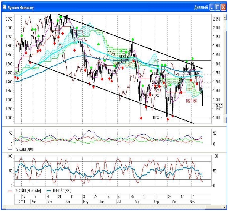Click the 1621.66 price label
The height and width of the screenshot is (211, 228).
coord(191,101)
